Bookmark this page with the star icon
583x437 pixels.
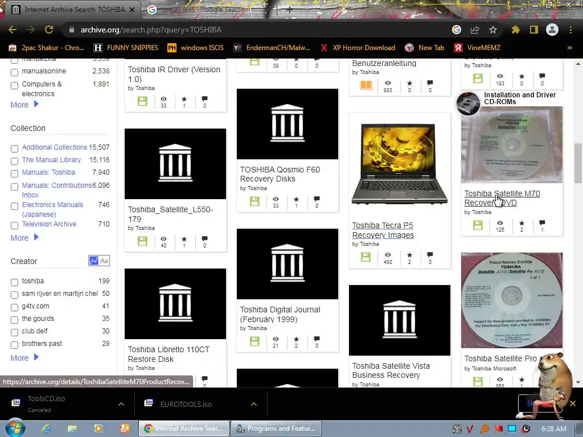pos(492,30)
